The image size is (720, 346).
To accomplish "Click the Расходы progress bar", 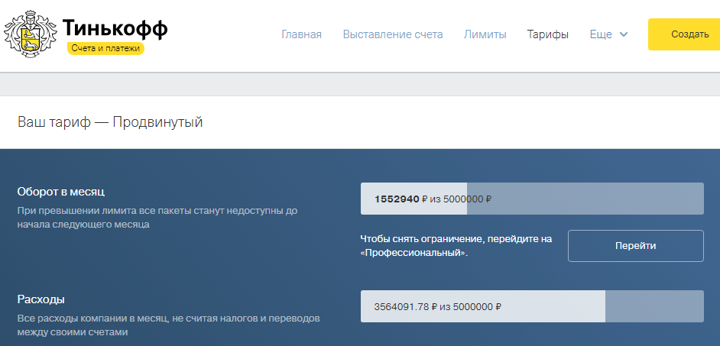I will click(x=532, y=306).
